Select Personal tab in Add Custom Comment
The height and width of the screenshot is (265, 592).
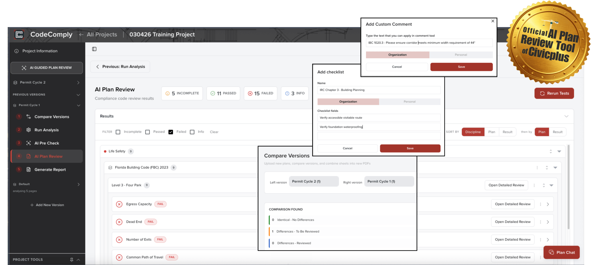(461, 55)
